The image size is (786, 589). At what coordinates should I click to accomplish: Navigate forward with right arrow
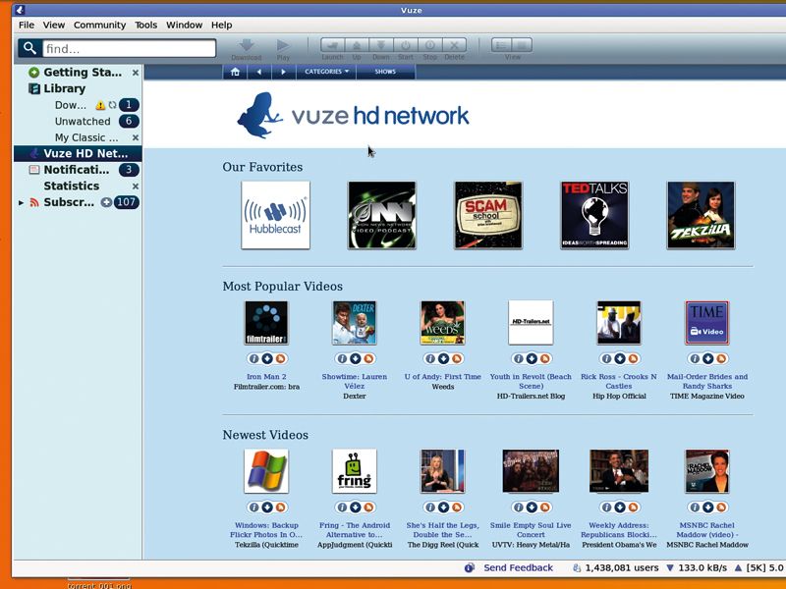coord(284,72)
